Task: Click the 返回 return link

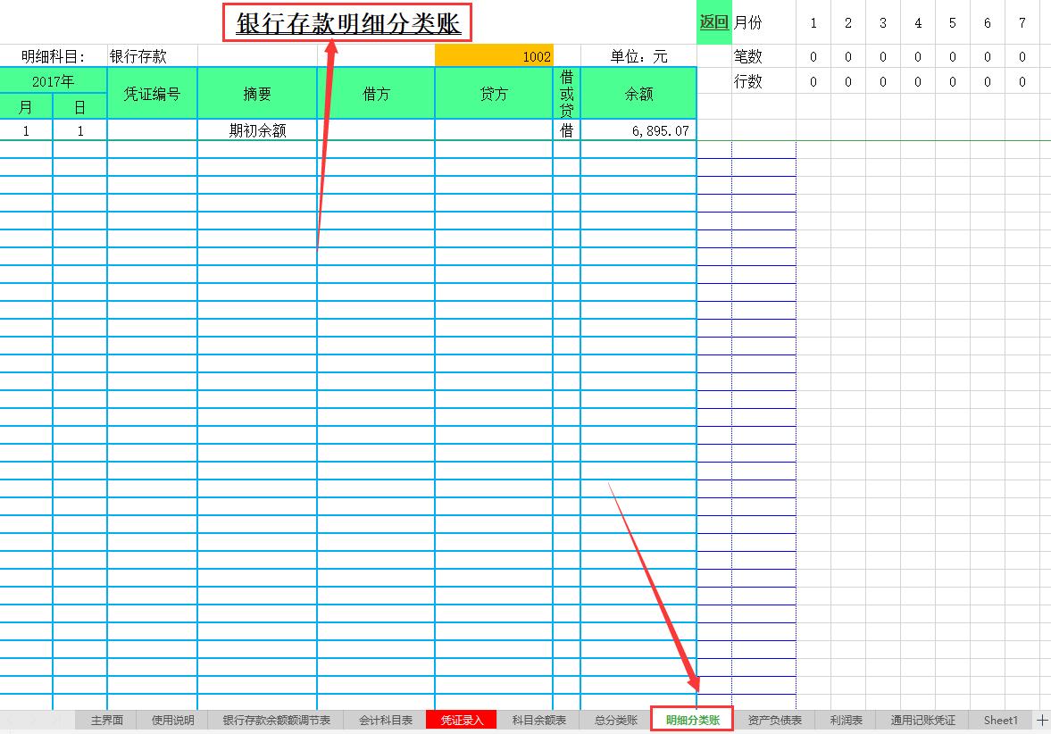Action: pyautogui.click(x=713, y=22)
